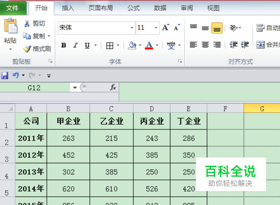Cut selection with the scissors 剪切 button
Image resolution: width=280 pixels, height=205 pixels.
pyautogui.click(x=35, y=23)
